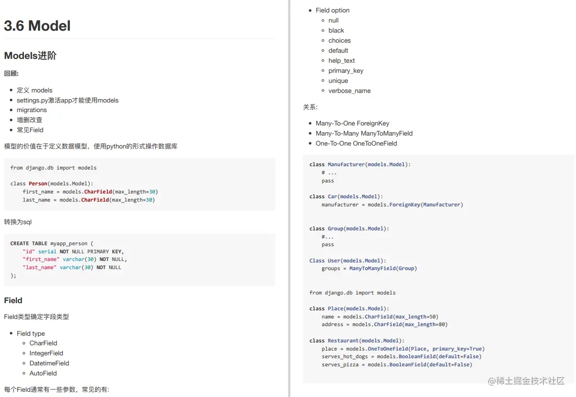Click the "last_name = models.CharField(max_length=30)" line
The image size is (576, 397).
coord(89,200)
